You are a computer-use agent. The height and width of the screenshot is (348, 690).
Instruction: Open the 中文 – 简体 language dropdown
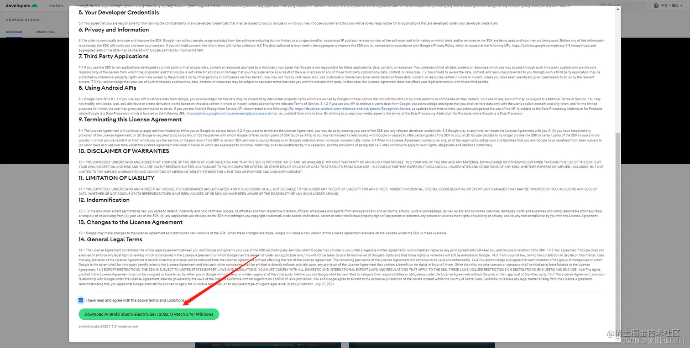[669, 5]
